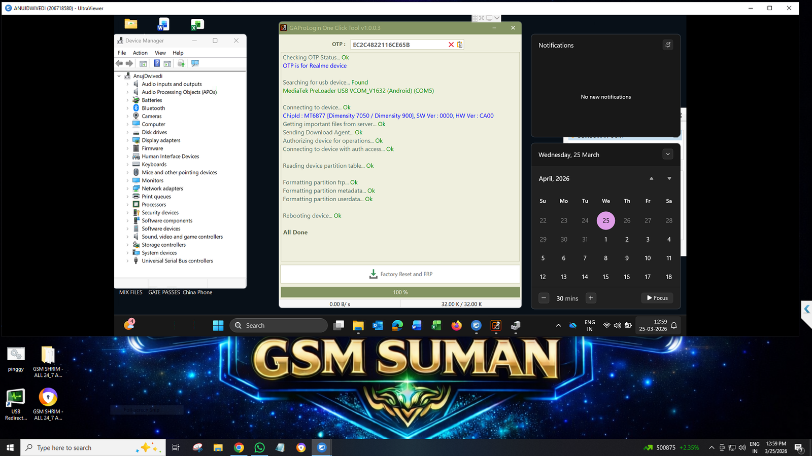Click scan for hardware changes monitor icon
The image size is (812, 456).
195,63
